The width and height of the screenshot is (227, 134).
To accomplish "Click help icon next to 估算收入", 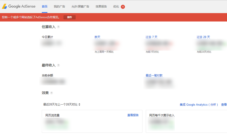I will (x=58, y=27).
